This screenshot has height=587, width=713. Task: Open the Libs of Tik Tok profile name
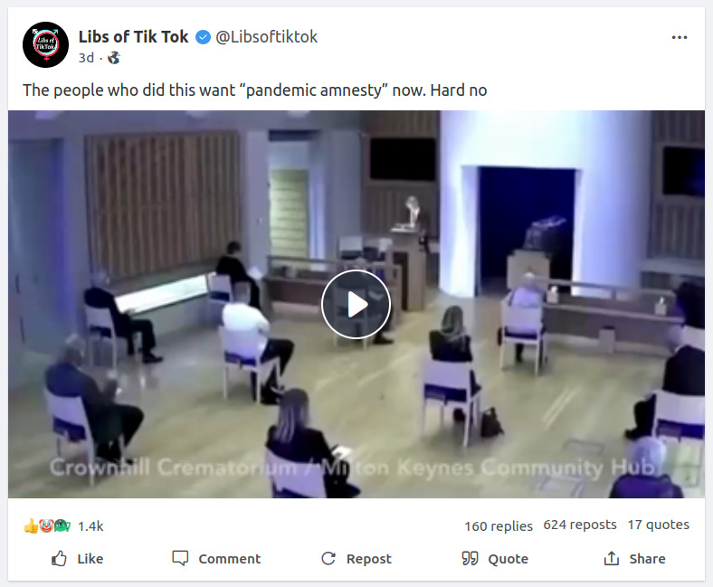pos(133,37)
